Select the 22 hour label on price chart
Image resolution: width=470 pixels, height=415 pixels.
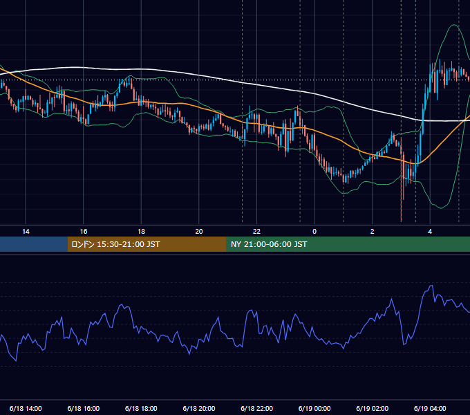256,232
